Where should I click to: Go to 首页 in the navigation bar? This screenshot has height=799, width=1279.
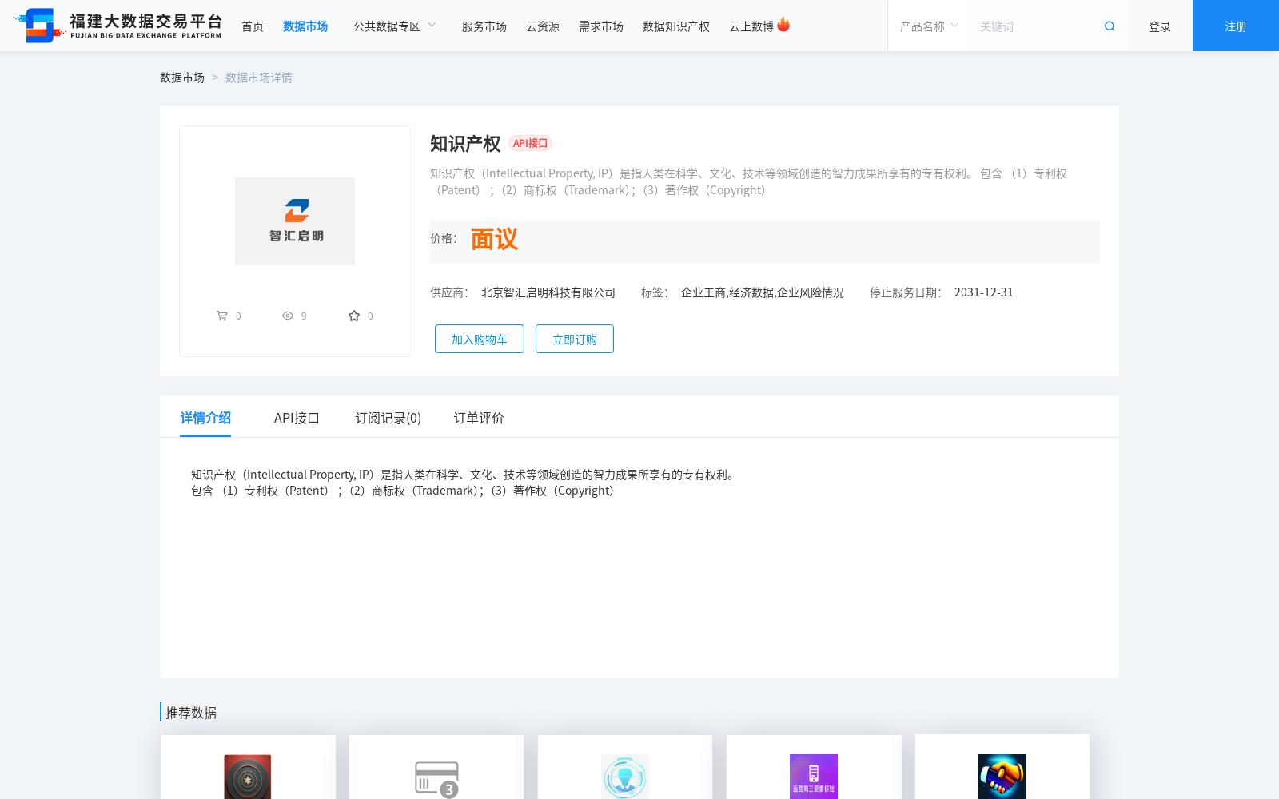tap(253, 26)
